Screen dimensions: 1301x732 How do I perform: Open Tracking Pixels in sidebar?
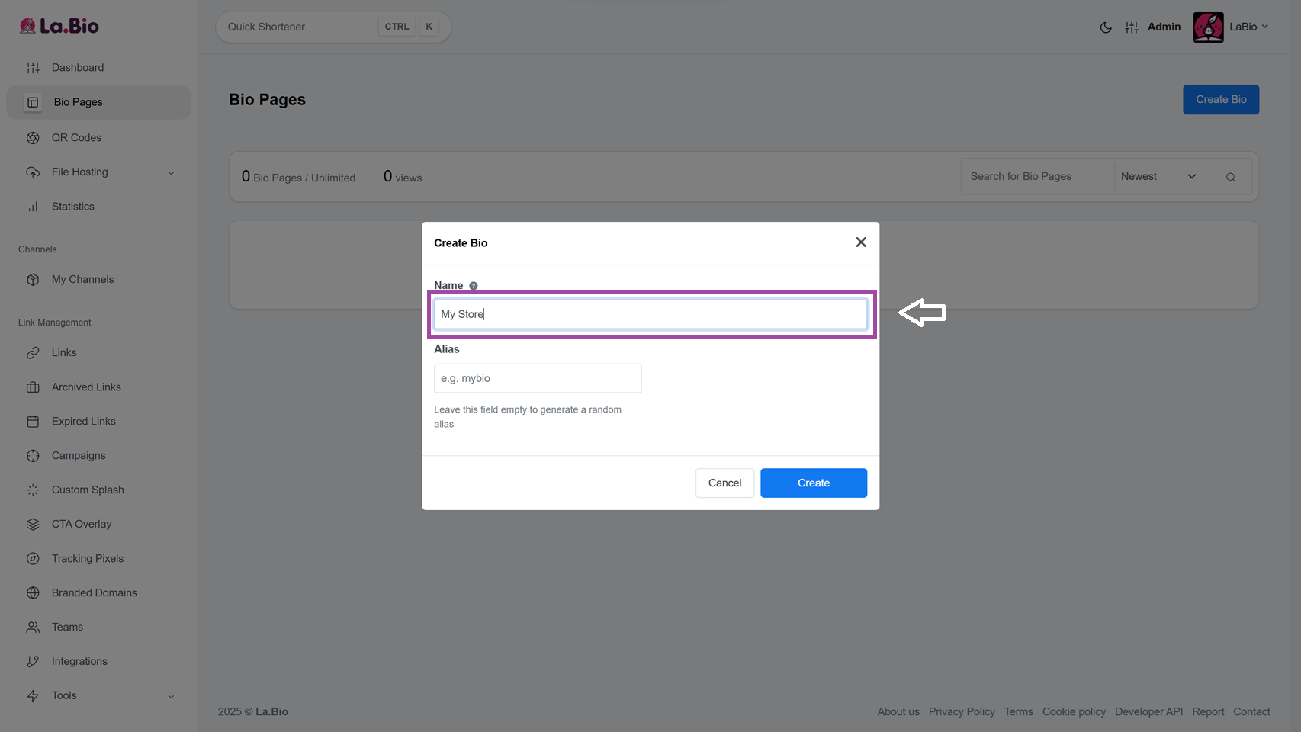click(87, 559)
